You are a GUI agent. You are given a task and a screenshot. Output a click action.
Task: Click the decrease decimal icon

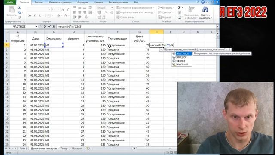[x=104, y=17]
